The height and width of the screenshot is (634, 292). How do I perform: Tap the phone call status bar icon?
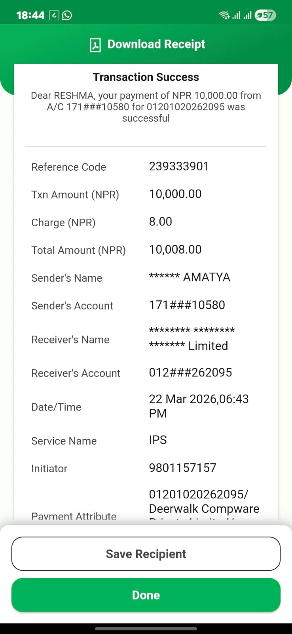click(x=54, y=15)
